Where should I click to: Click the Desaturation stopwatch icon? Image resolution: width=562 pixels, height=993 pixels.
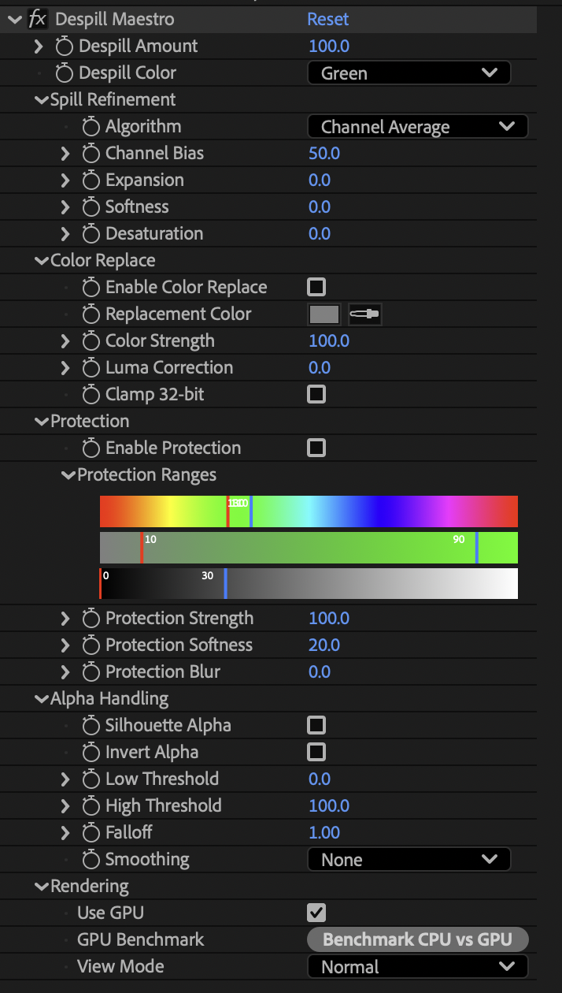91,233
